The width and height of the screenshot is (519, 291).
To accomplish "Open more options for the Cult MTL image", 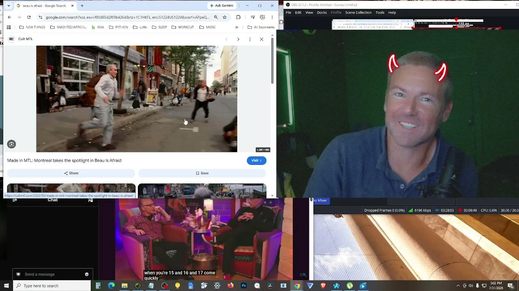I will click(x=250, y=39).
